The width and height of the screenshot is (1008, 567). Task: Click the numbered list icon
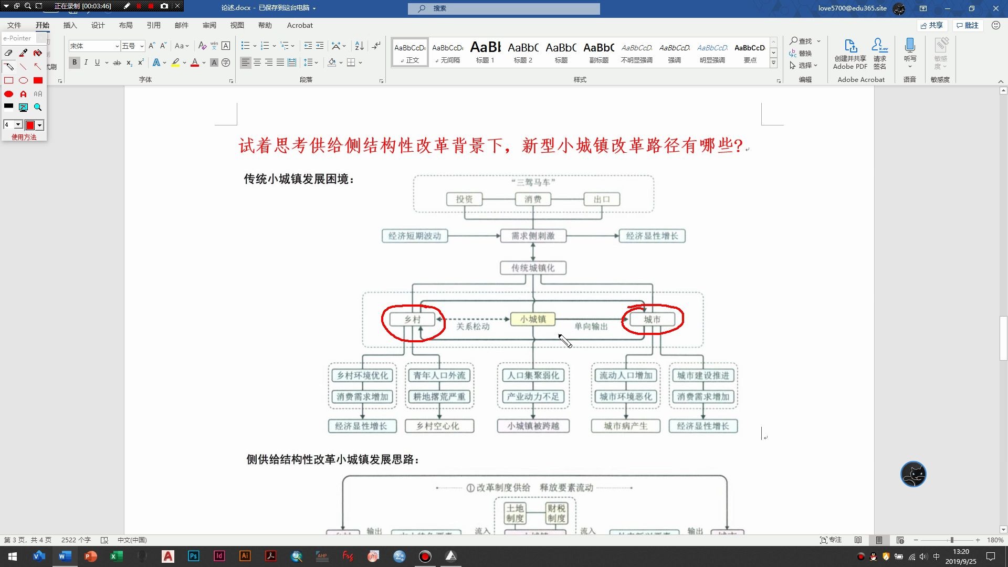(x=265, y=46)
